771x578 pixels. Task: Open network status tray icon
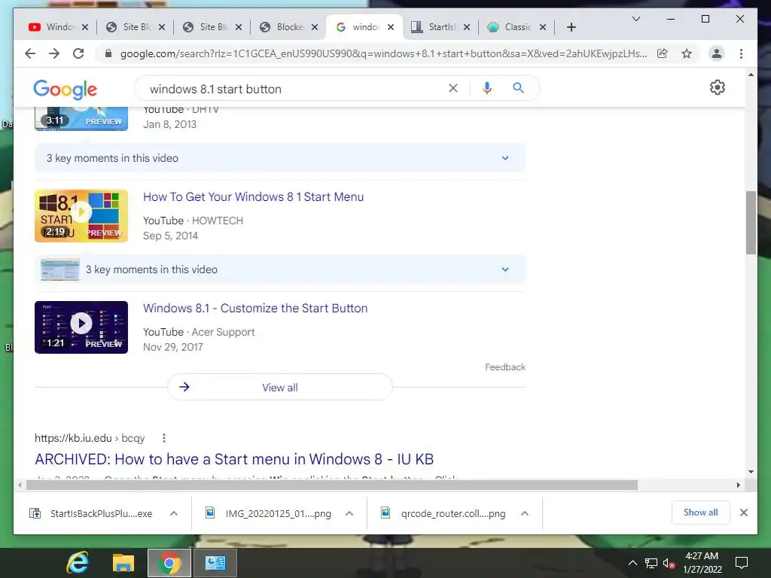(x=651, y=563)
